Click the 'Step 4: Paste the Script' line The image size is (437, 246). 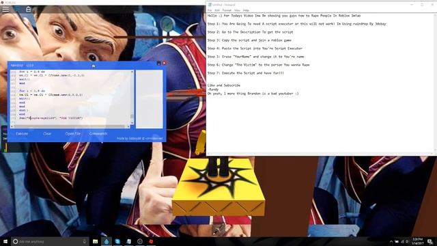(255, 49)
